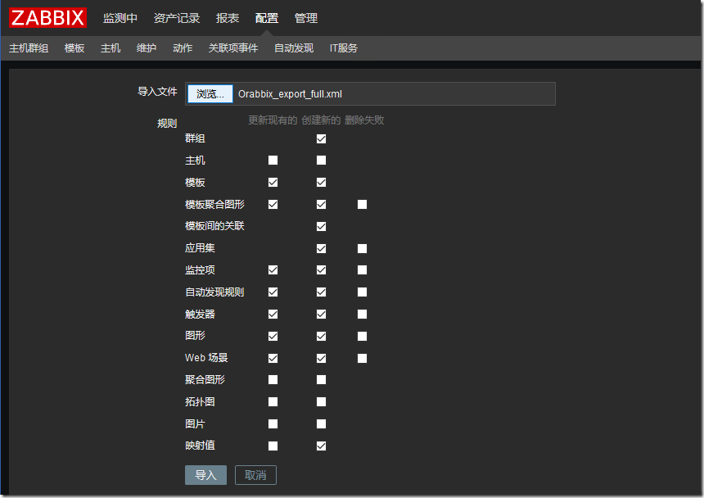Screen dimensions: 704x498
Task: Open the IT服务 section
Action: (x=343, y=48)
